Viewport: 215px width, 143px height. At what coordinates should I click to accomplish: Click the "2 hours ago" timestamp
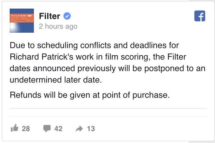[x=58, y=26]
